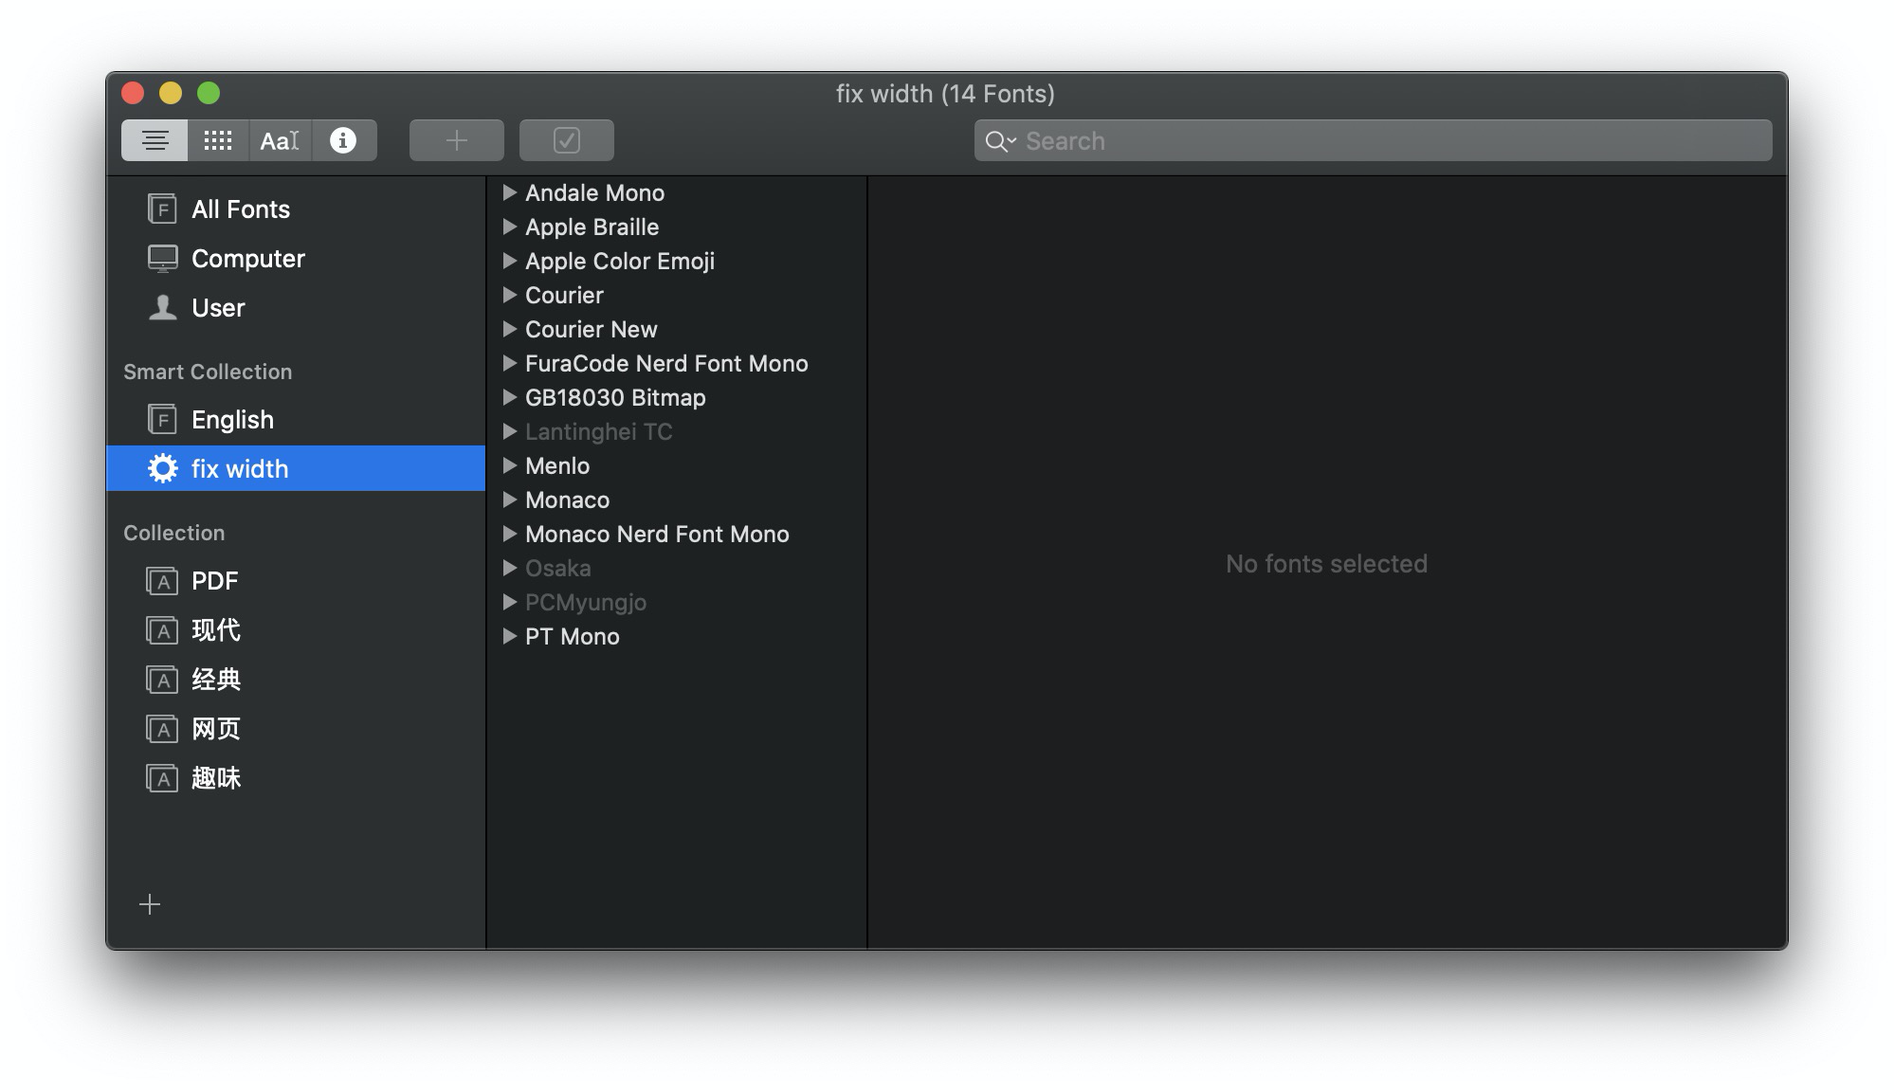Open the PDF collection icon

(x=162, y=581)
